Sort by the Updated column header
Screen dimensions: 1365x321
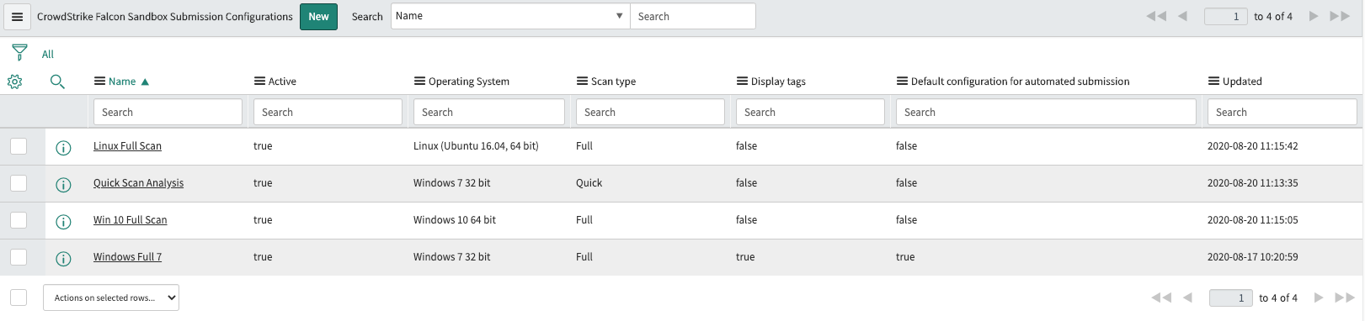tap(1242, 82)
